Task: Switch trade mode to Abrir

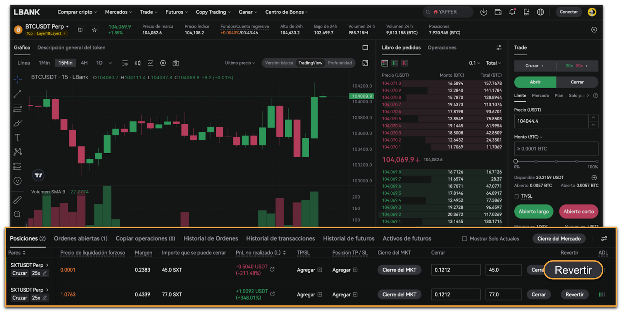Action: click(535, 82)
